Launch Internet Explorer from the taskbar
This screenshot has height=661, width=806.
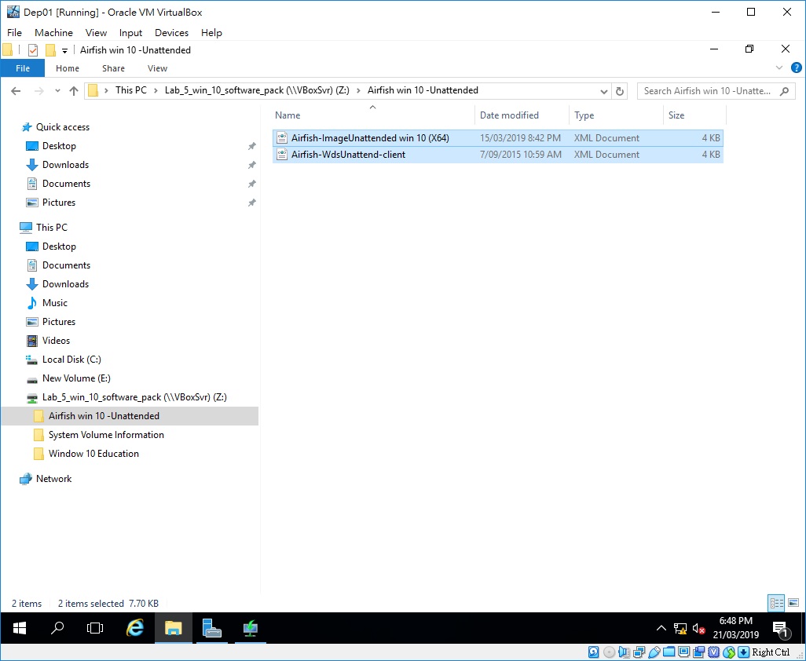click(134, 627)
